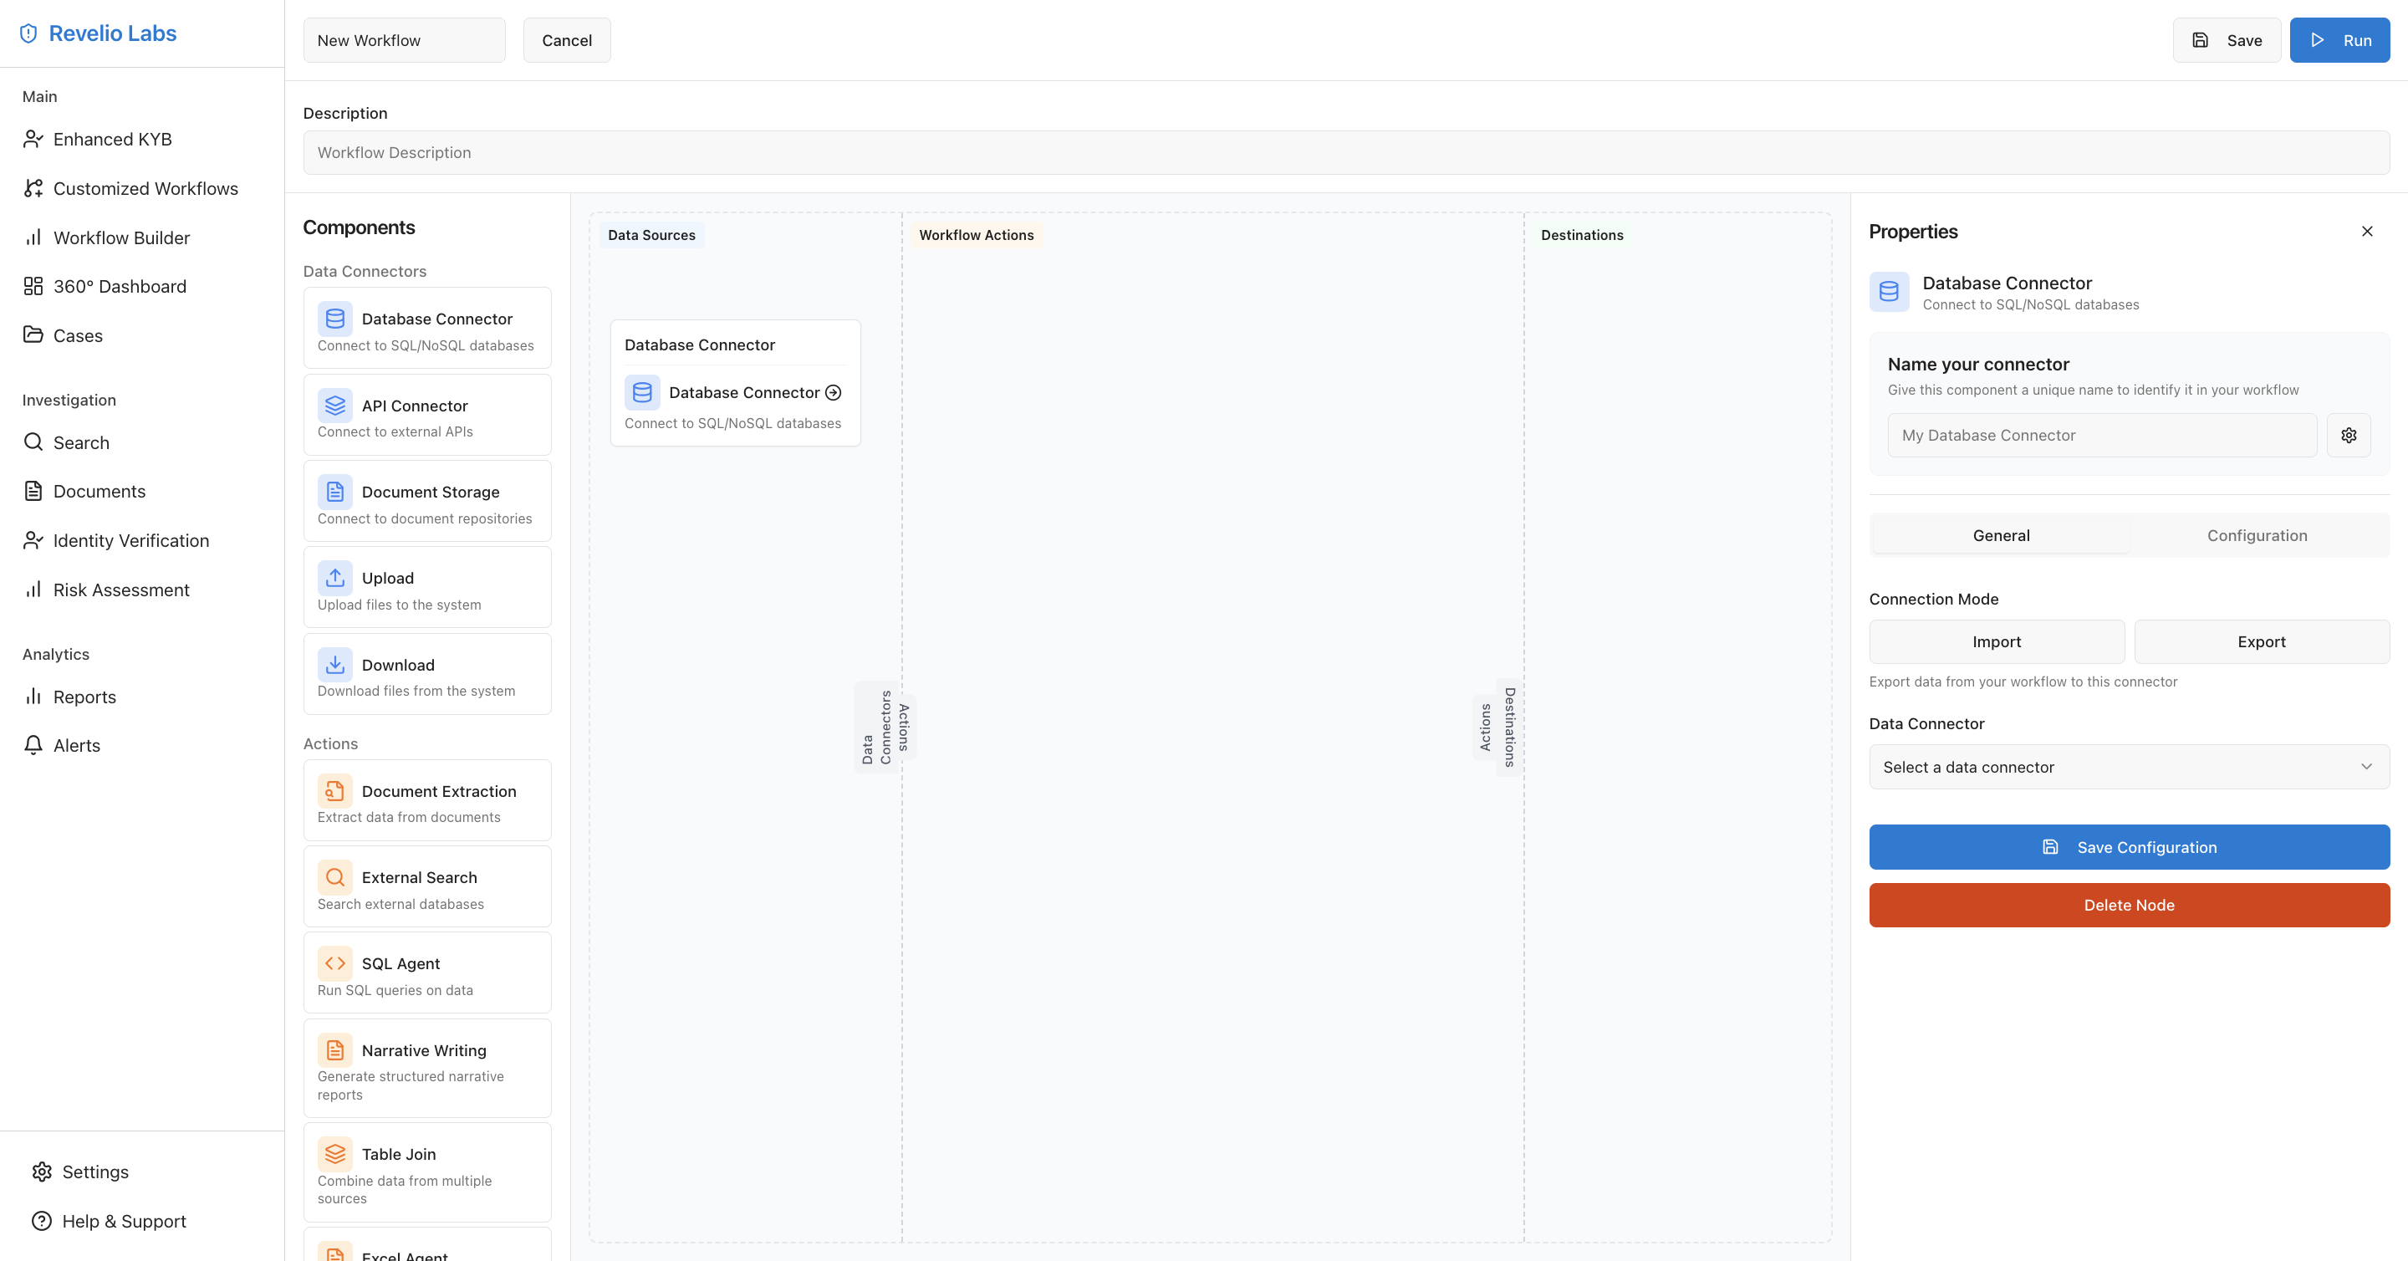Click the Save button in the top bar

[x=2227, y=40]
